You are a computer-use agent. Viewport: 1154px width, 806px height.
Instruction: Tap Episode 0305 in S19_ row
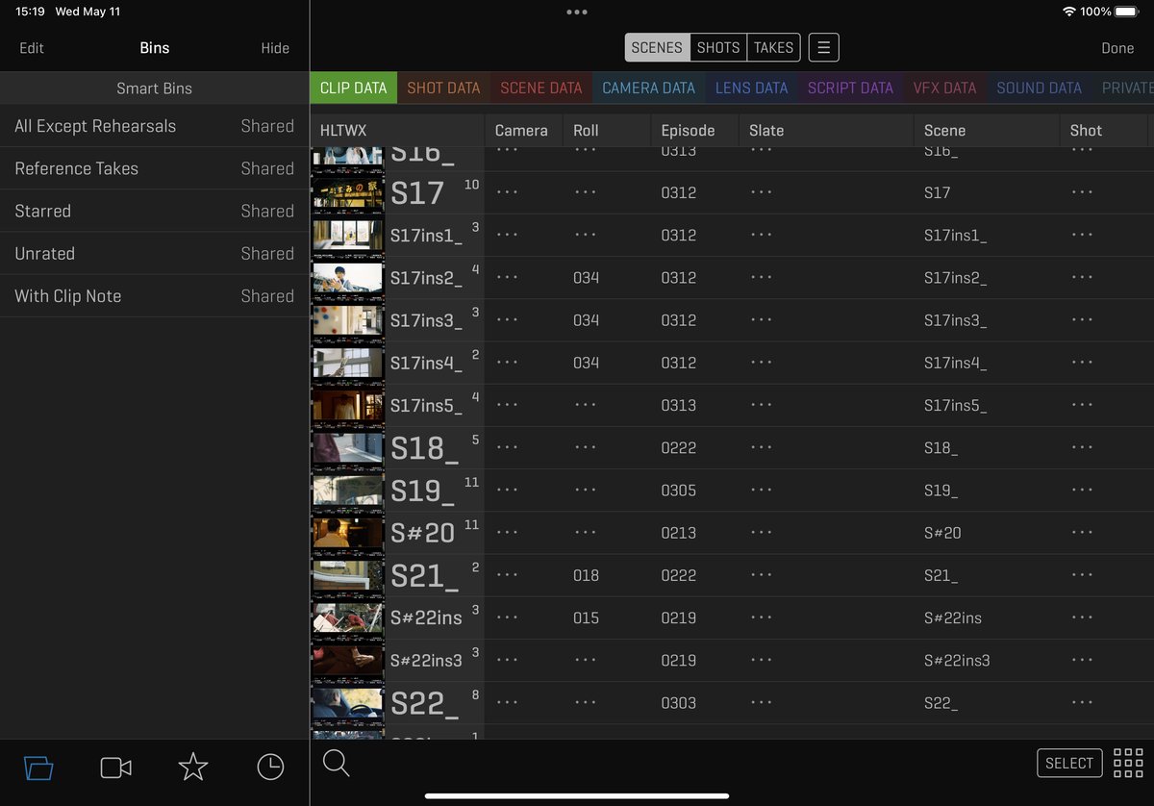point(678,490)
